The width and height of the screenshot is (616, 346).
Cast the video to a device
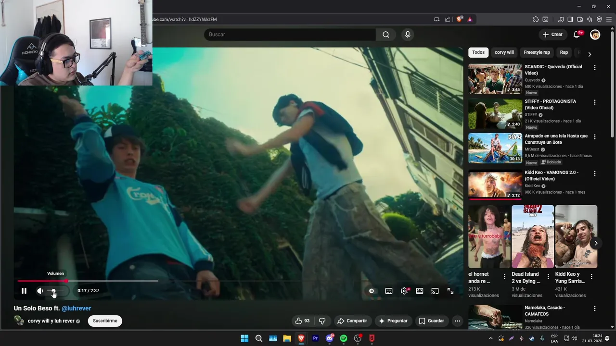point(435,291)
